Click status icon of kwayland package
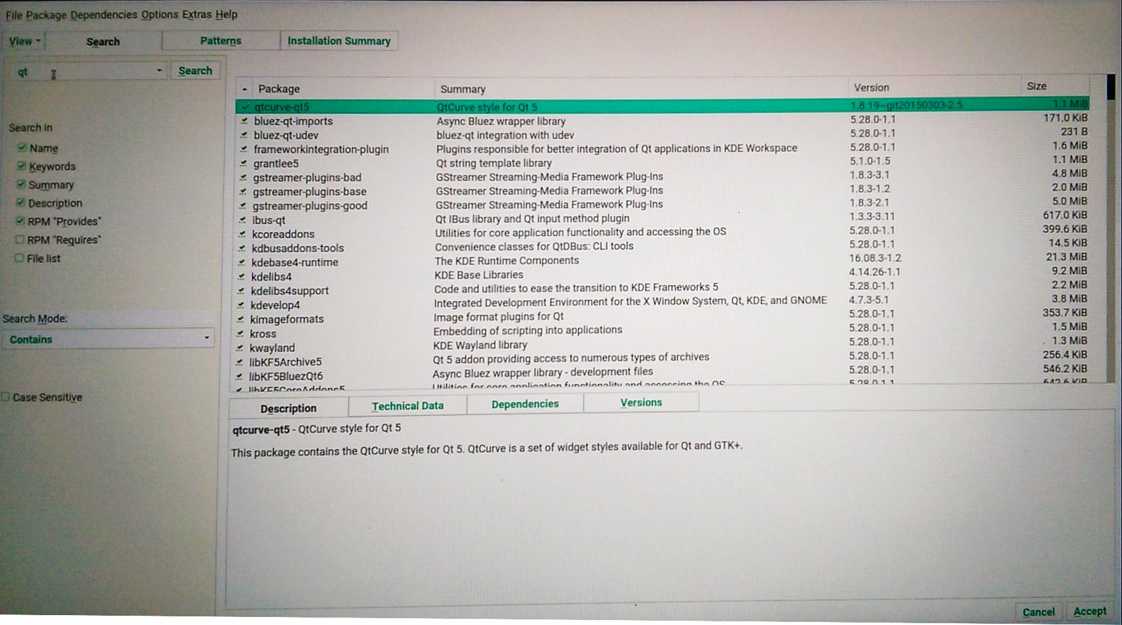The width and height of the screenshot is (1122, 625). 240,348
